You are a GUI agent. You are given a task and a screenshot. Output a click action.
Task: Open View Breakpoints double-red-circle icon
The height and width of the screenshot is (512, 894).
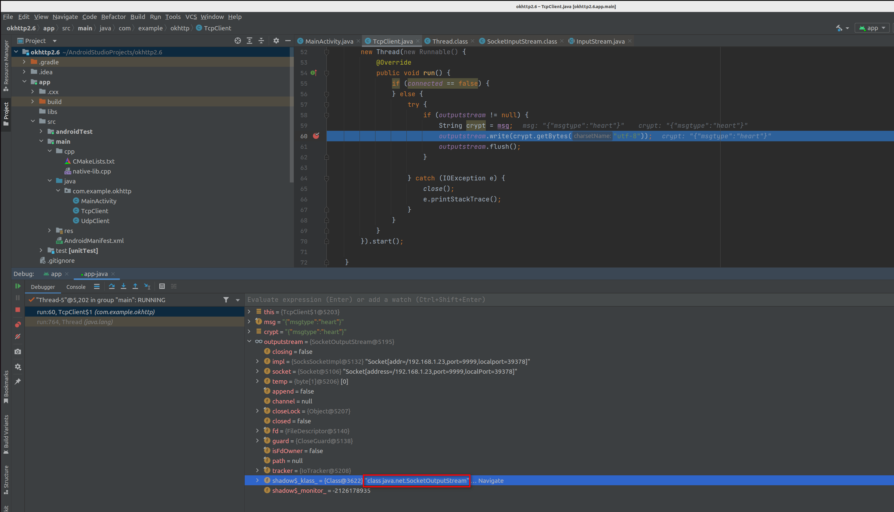(17, 324)
